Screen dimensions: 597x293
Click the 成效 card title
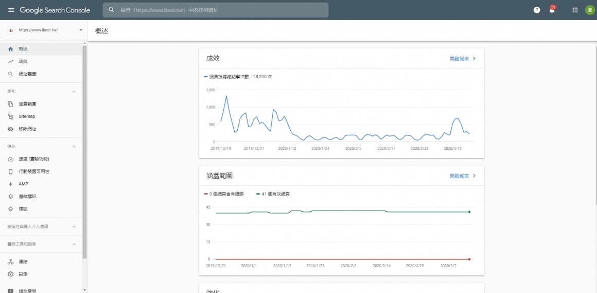(213, 58)
